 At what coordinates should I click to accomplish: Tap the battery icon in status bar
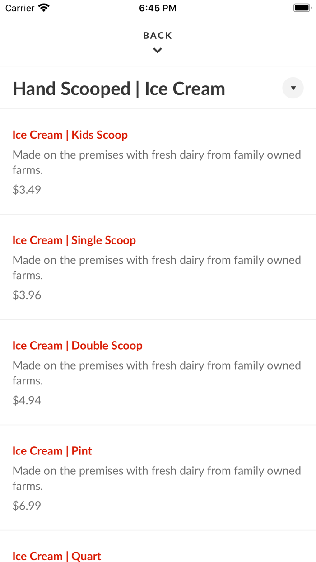[x=302, y=8]
